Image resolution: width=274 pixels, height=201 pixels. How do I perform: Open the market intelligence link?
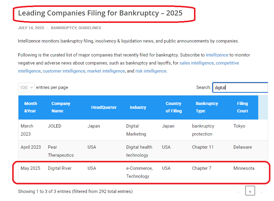tap(106, 71)
